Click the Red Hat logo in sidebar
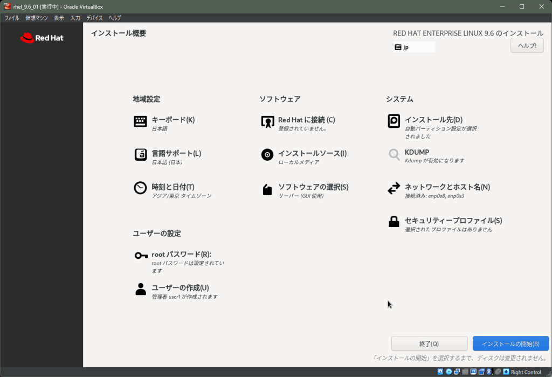The image size is (552, 377). pyautogui.click(x=42, y=38)
